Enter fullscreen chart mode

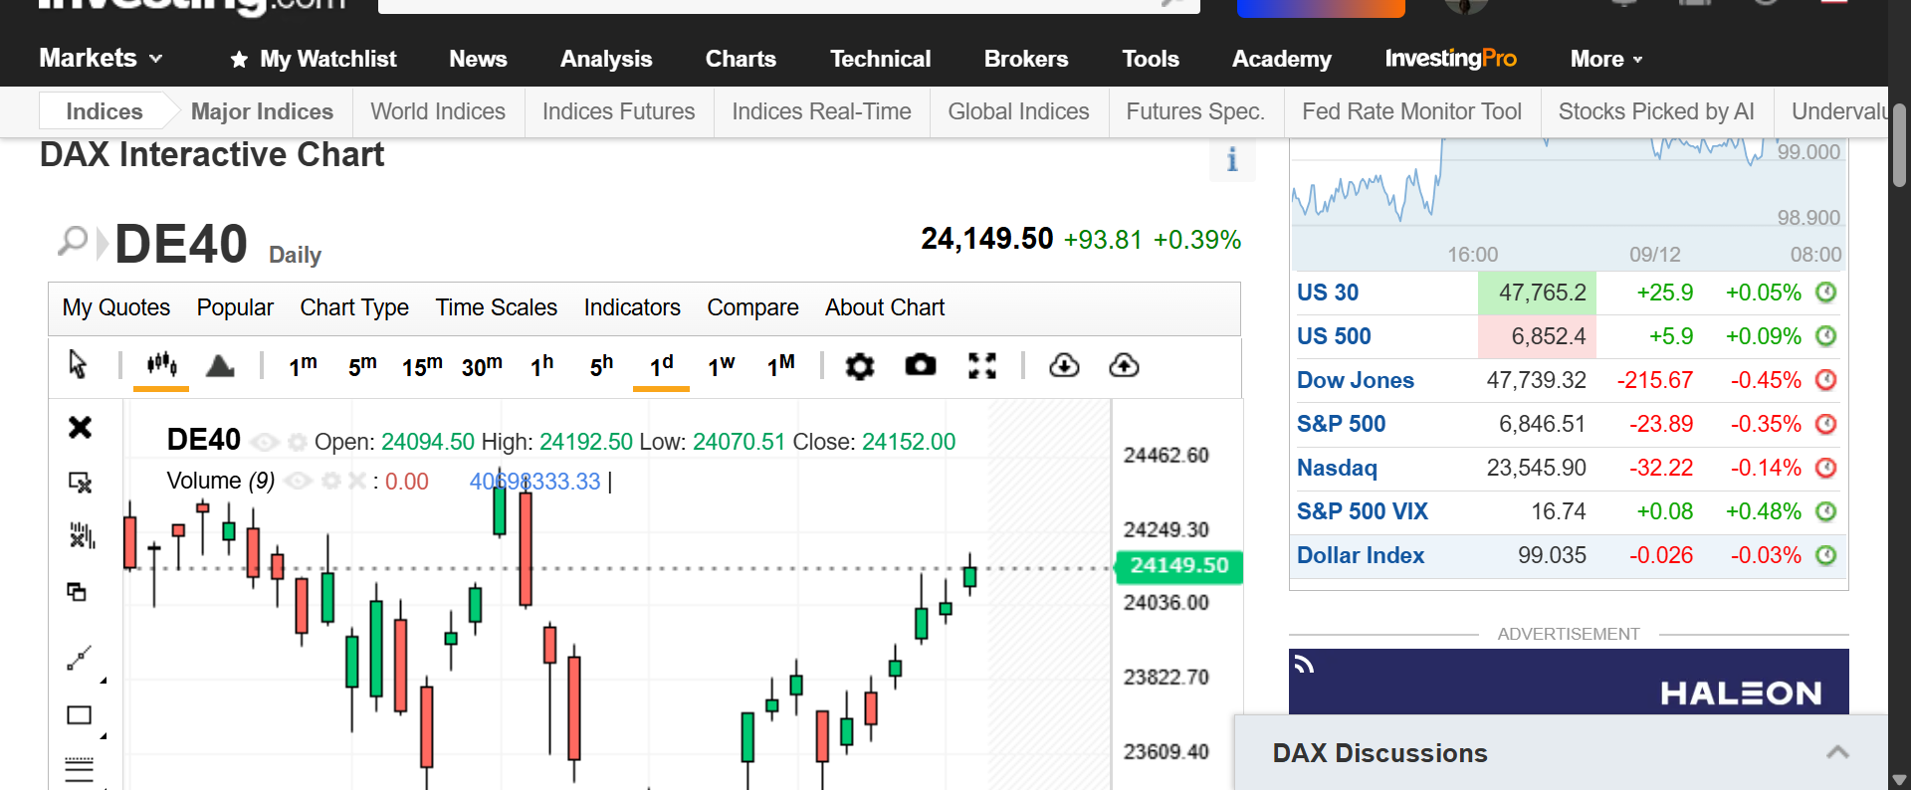[x=981, y=366]
